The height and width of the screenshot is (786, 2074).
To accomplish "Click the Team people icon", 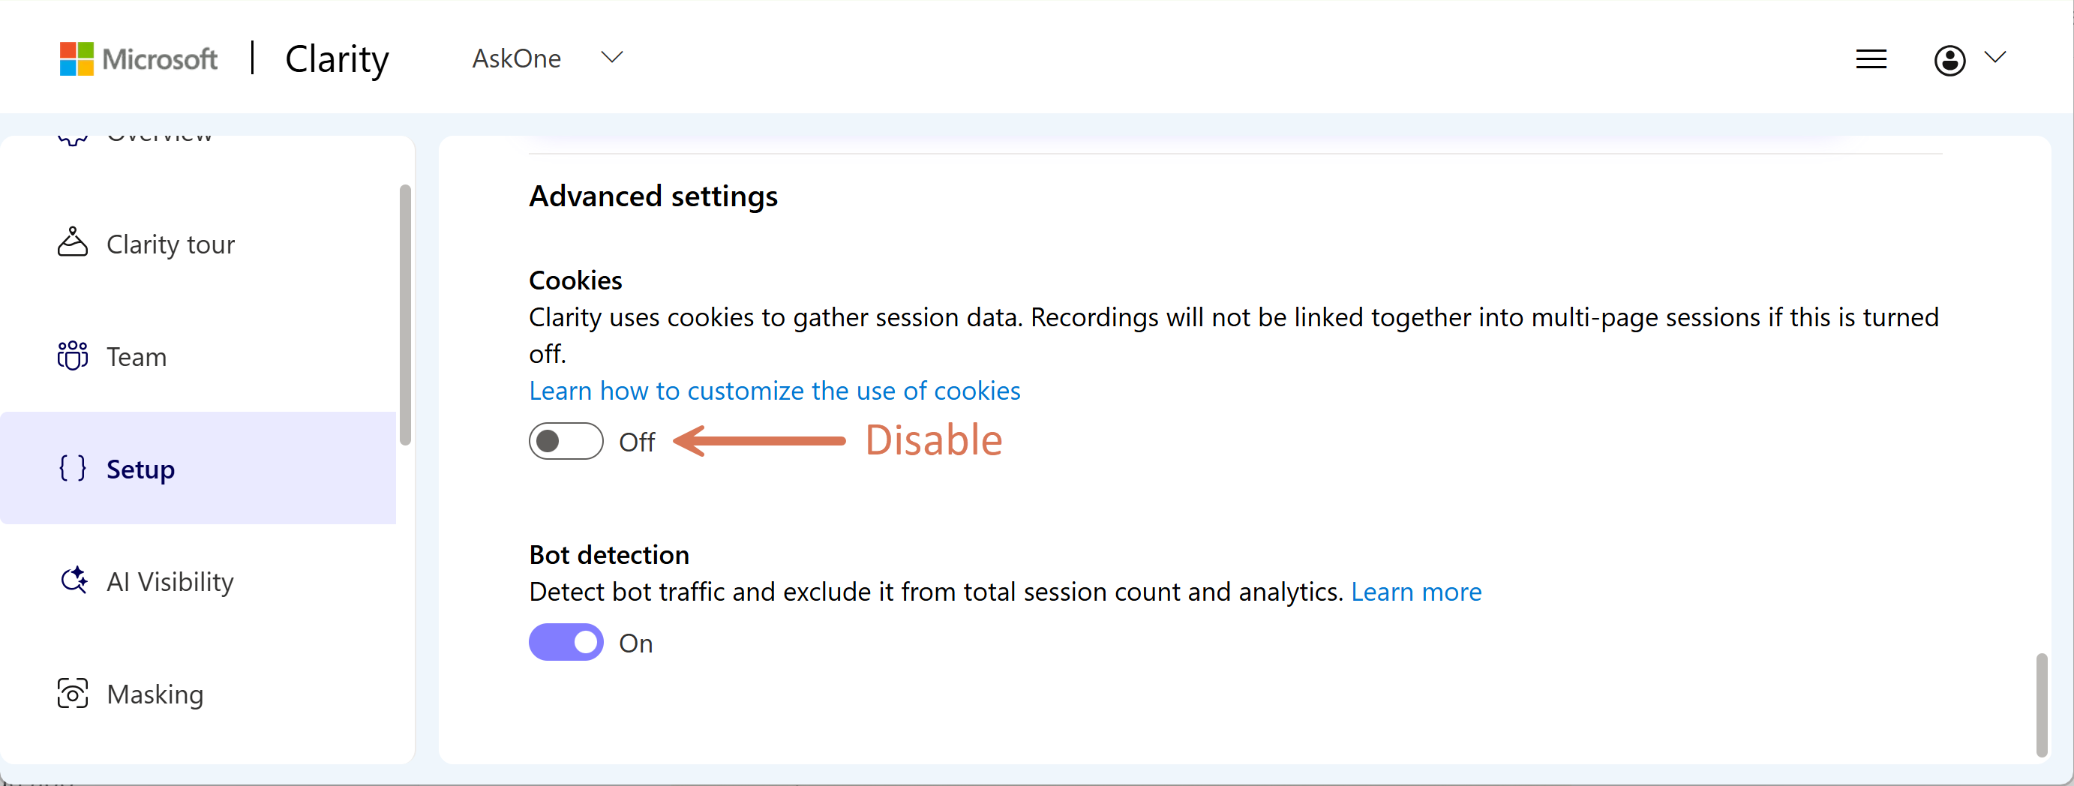I will coord(73,355).
